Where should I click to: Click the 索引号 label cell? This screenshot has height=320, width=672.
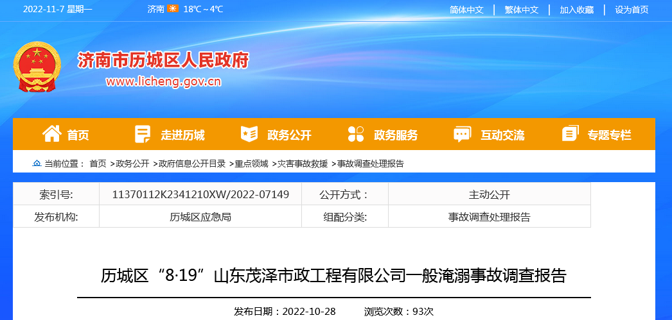coord(56,195)
